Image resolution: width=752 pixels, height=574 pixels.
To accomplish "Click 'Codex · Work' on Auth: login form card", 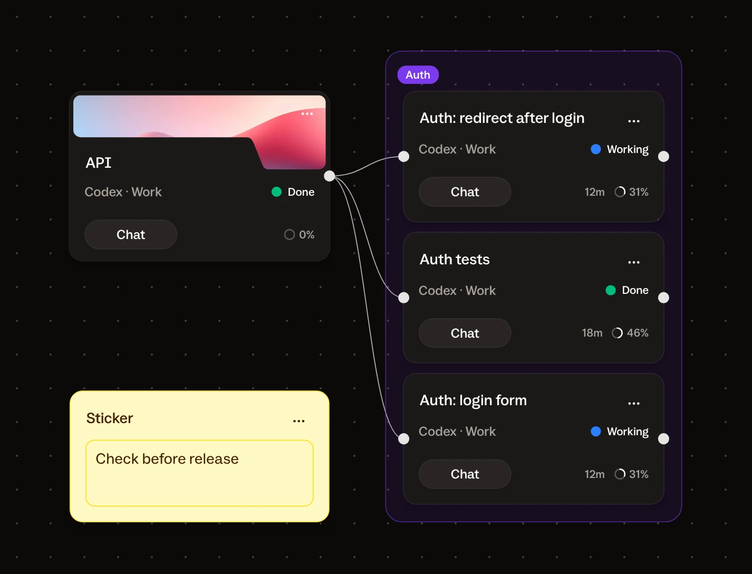I will tap(457, 432).
